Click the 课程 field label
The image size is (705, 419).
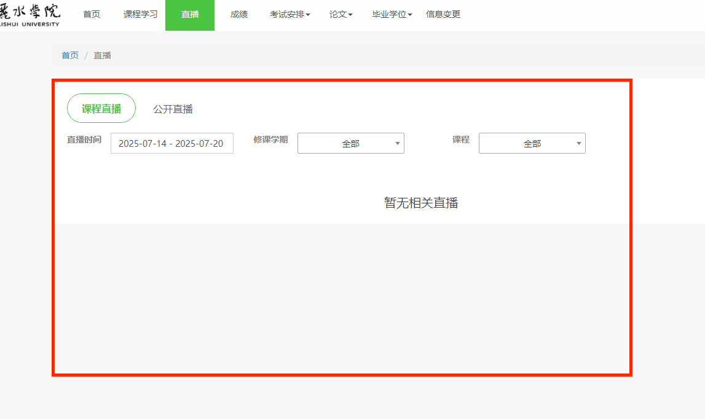(x=461, y=140)
